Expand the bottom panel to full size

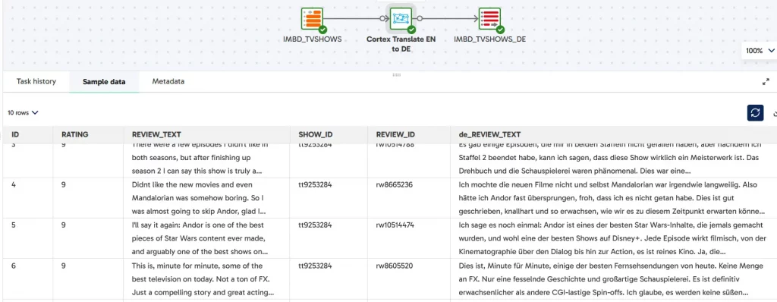766,82
